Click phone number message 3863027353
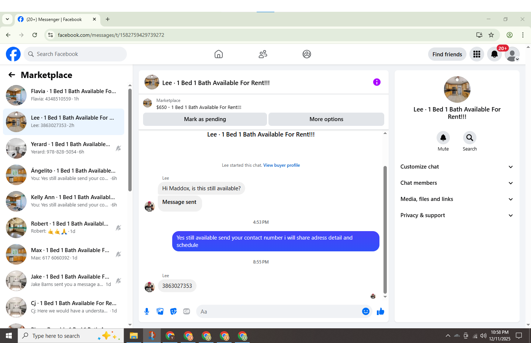Screen dimensions: 531x343 coord(177,286)
